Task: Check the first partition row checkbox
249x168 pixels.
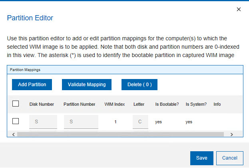Action: [x=16, y=121]
